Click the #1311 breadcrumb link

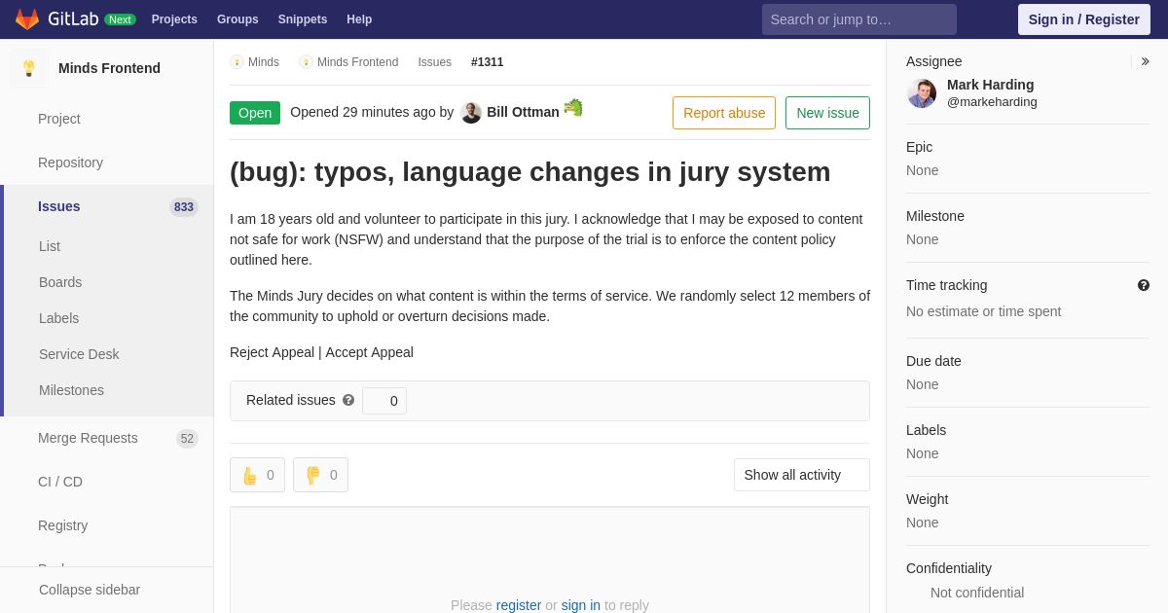[x=488, y=62]
